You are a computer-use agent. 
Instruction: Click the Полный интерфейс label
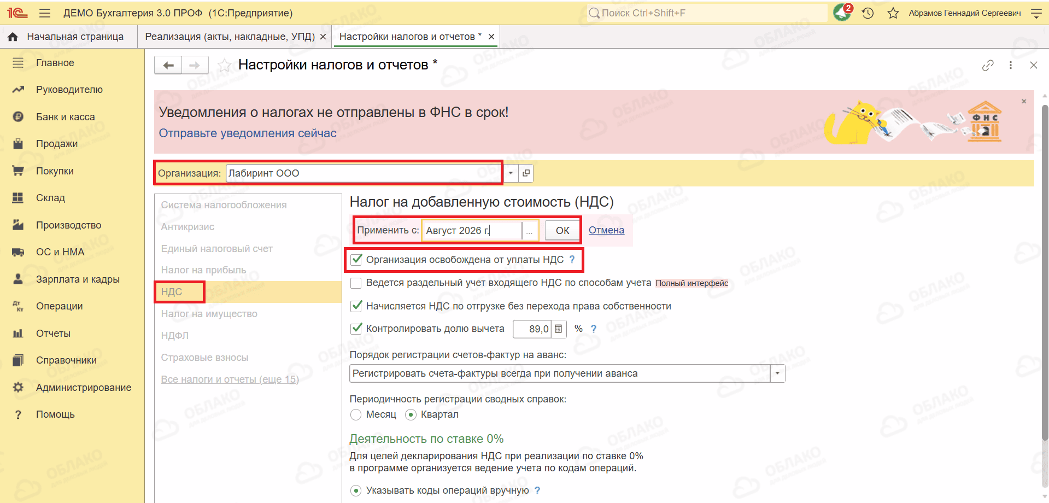tap(691, 283)
